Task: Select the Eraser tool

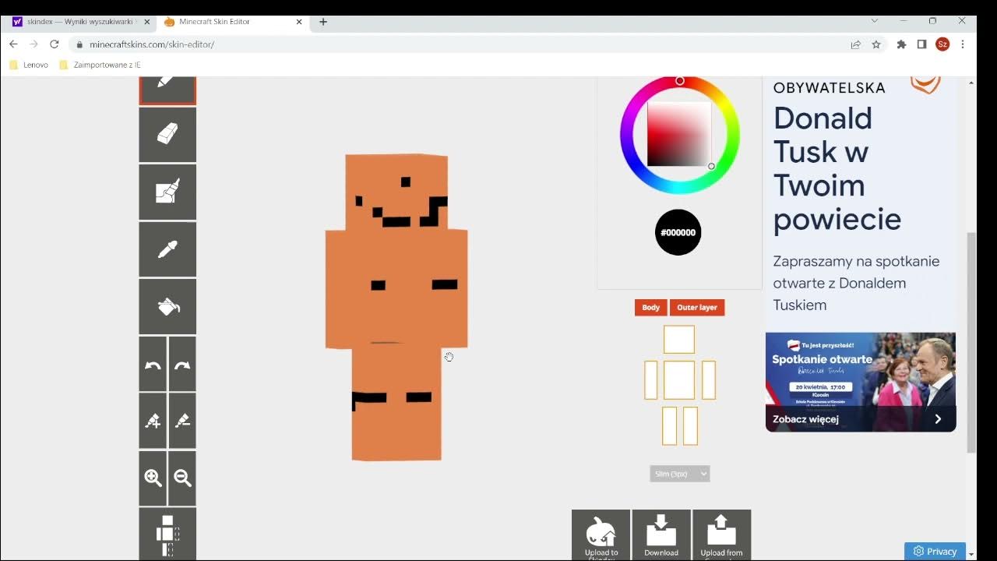Action: [x=167, y=135]
